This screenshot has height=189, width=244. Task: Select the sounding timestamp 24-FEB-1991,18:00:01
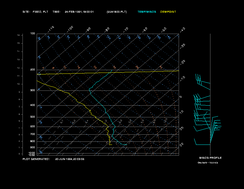tap(79, 12)
